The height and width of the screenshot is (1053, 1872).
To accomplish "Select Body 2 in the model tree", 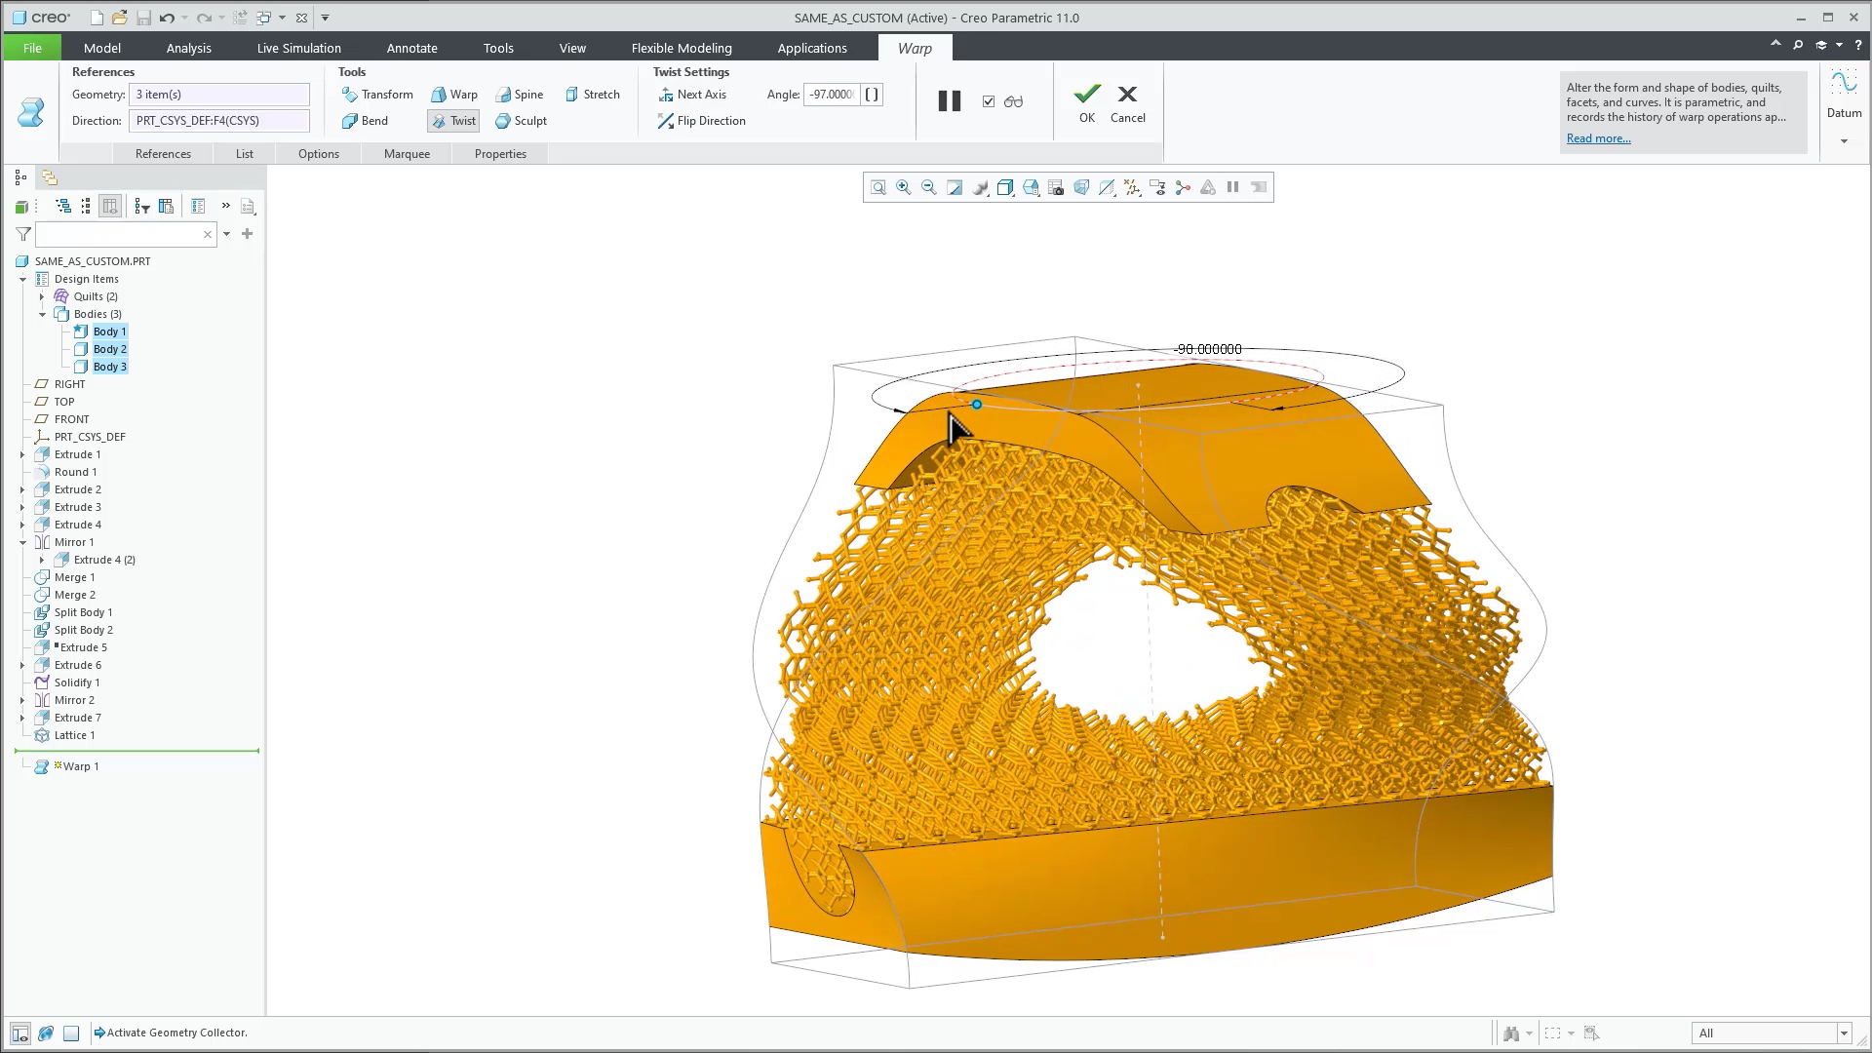I will click(x=109, y=349).
